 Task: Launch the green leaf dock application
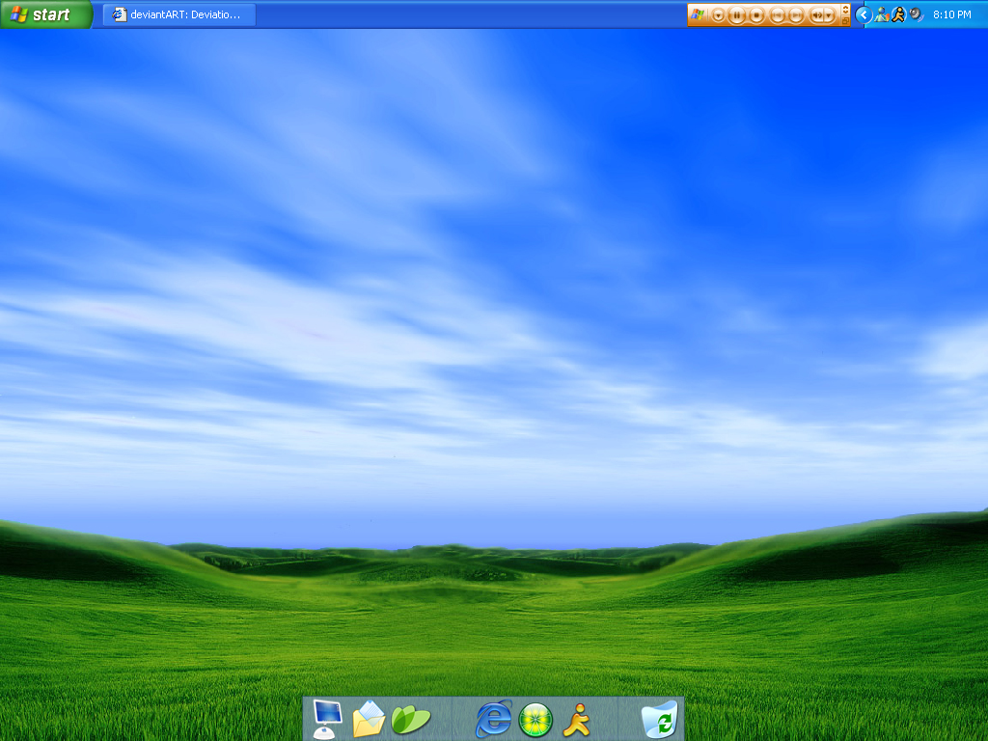[x=410, y=719]
